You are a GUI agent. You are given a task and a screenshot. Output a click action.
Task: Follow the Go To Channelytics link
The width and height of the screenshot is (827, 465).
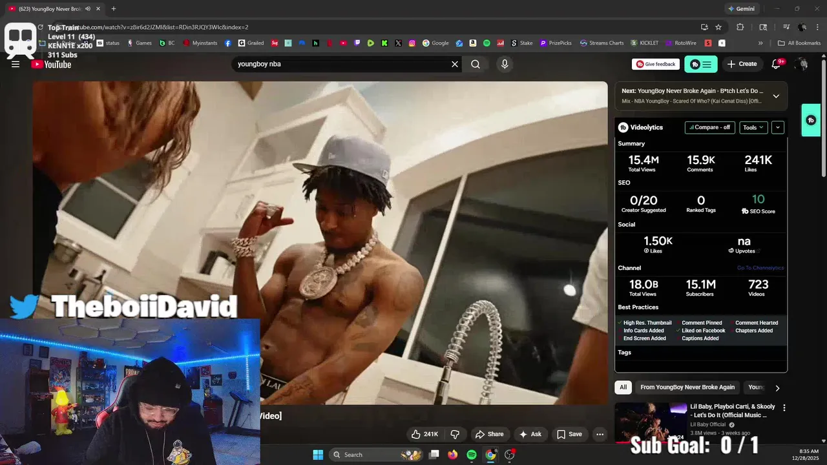tap(760, 268)
